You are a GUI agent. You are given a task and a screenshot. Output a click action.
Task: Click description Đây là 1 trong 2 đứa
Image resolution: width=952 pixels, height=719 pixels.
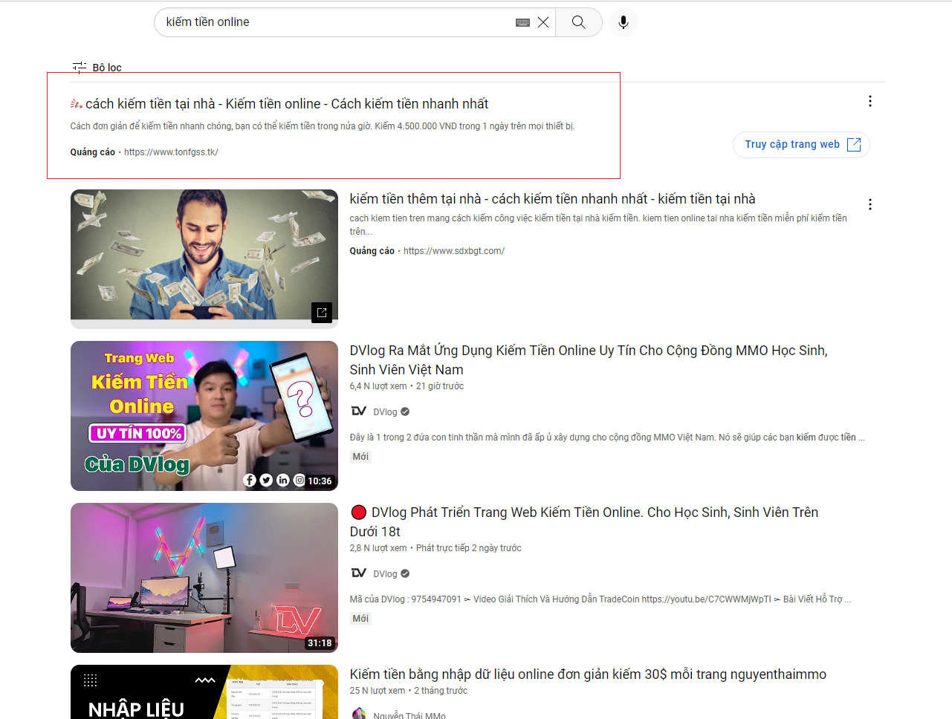[607, 437]
